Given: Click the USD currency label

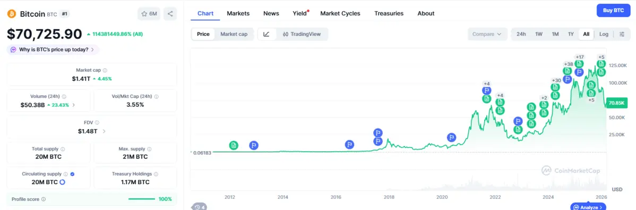Looking at the screenshot, I should (x=617, y=189).
